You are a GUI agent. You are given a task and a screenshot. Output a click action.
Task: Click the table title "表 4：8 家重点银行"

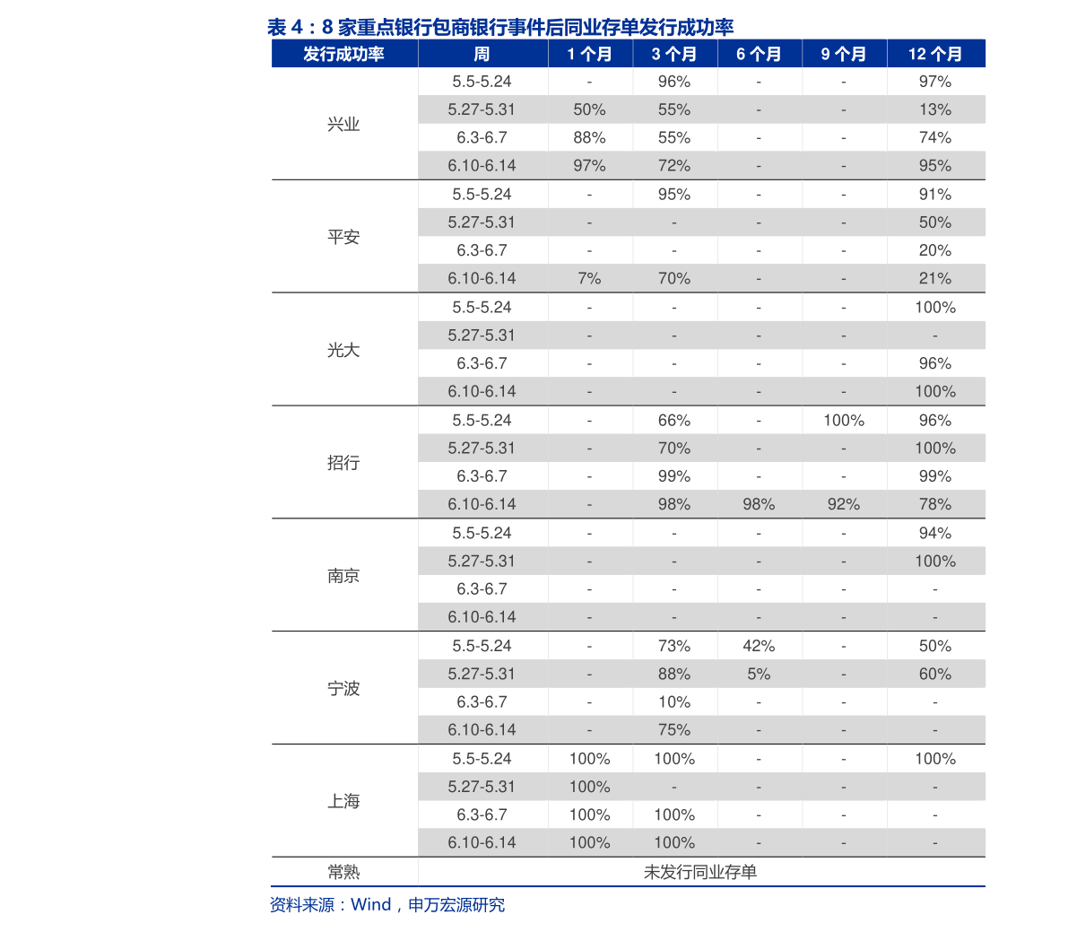click(x=499, y=27)
